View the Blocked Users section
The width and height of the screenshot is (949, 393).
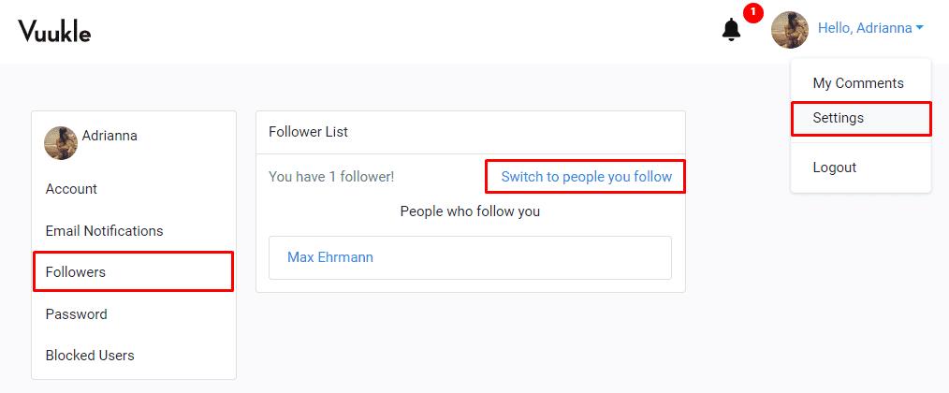click(x=90, y=356)
